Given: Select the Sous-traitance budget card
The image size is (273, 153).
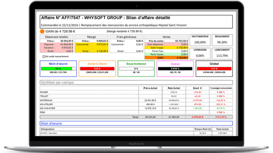Looking at the screenshot, I should 136,68.
